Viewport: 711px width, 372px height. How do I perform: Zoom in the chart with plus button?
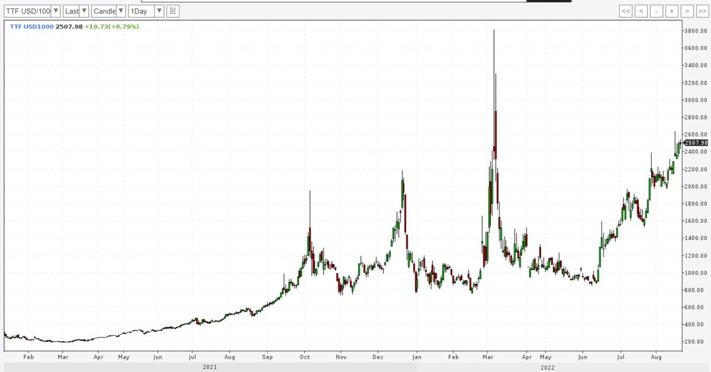click(671, 11)
